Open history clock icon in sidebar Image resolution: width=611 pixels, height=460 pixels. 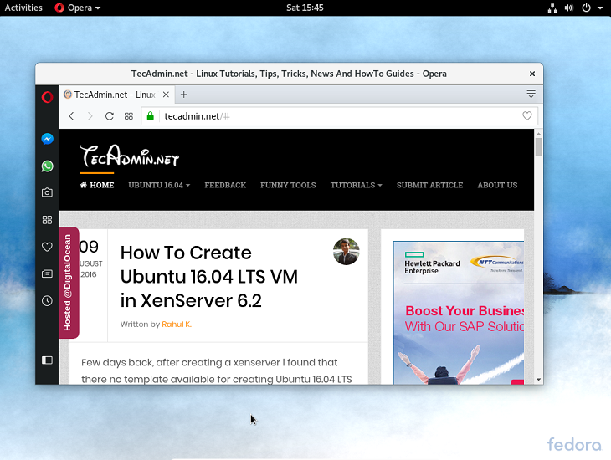pyautogui.click(x=47, y=301)
